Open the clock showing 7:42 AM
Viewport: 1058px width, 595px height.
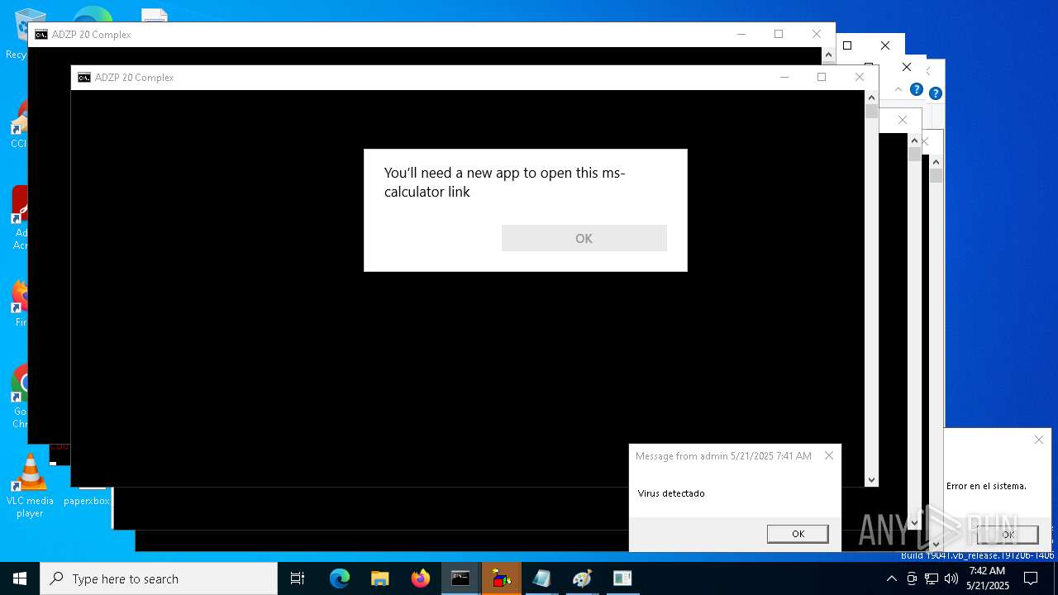pos(988,578)
